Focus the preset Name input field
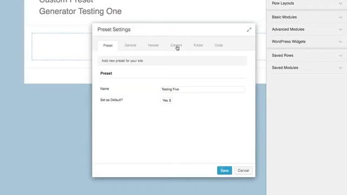 tap(202, 89)
